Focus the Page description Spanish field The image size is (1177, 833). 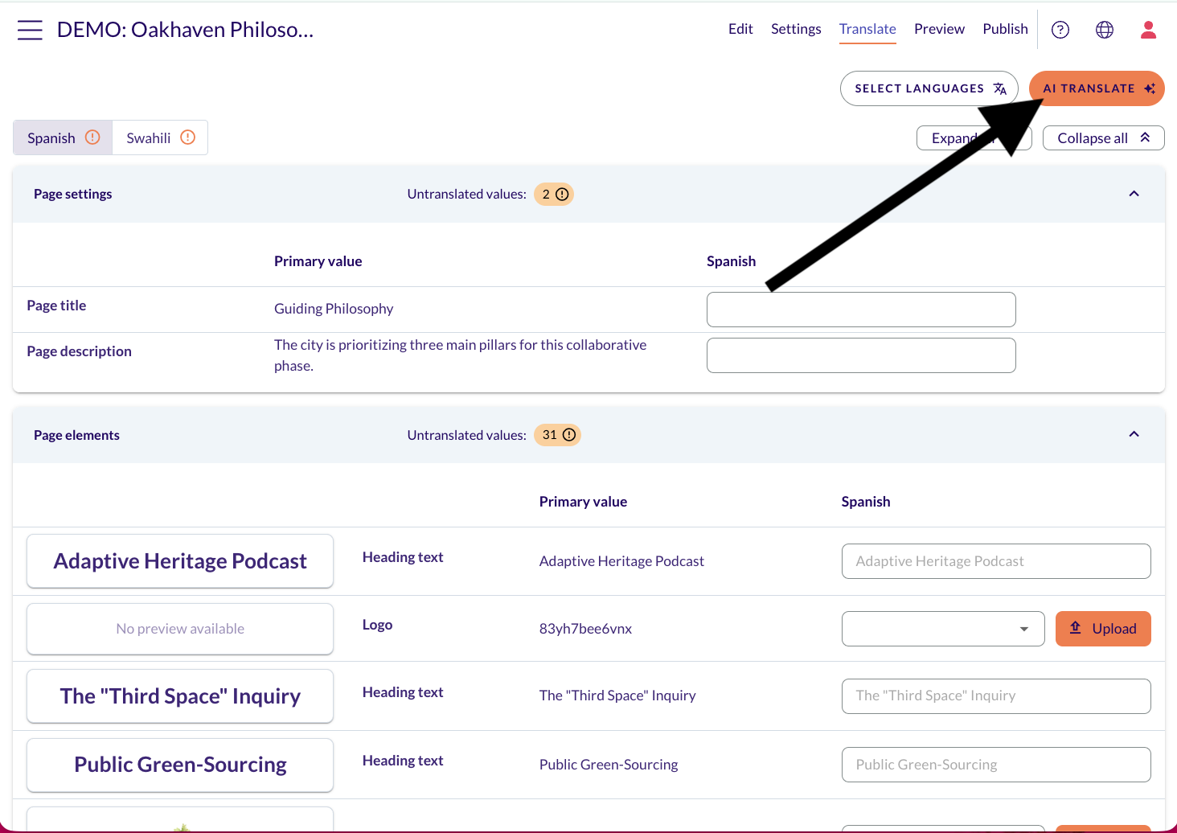pos(861,355)
